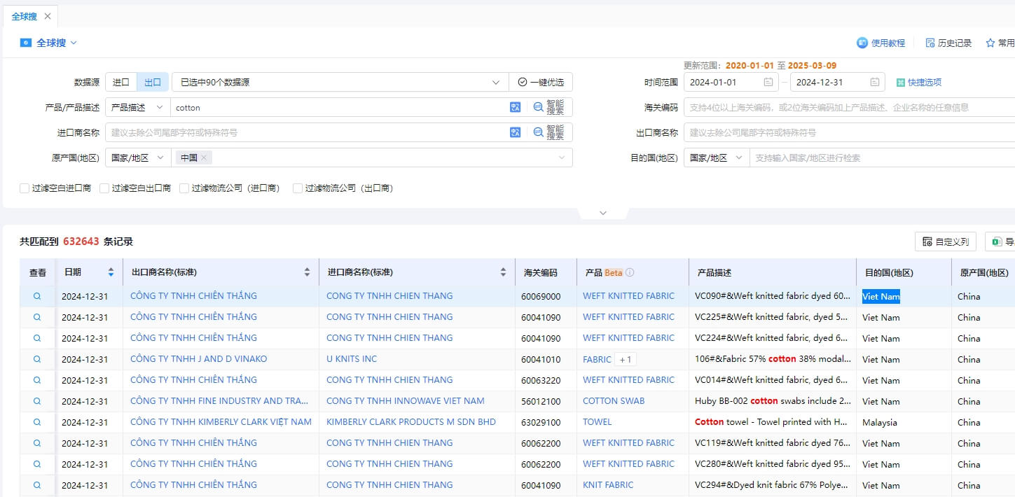
Task: Open 快捷选项 quick options
Action: click(x=919, y=82)
